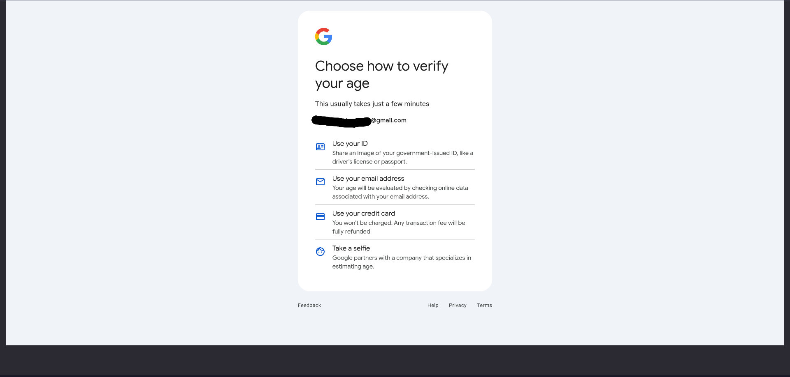This screenshot has height=377, width=790.
Task: Pick the "Use your credit card" title
Action: (x=363, y=213)
